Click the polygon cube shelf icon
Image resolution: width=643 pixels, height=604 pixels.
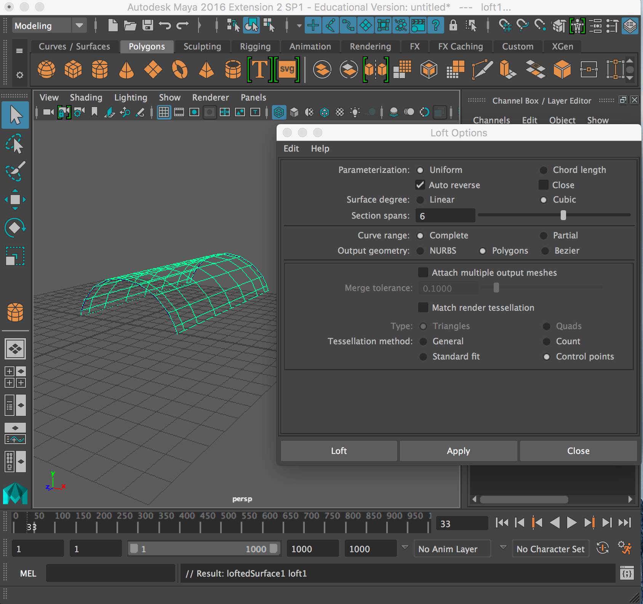point(73,70)
